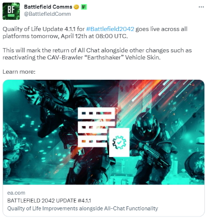Open the @BattlefieldComm handle link
Viewport: 210px width, 220px height.
[47, 14]
